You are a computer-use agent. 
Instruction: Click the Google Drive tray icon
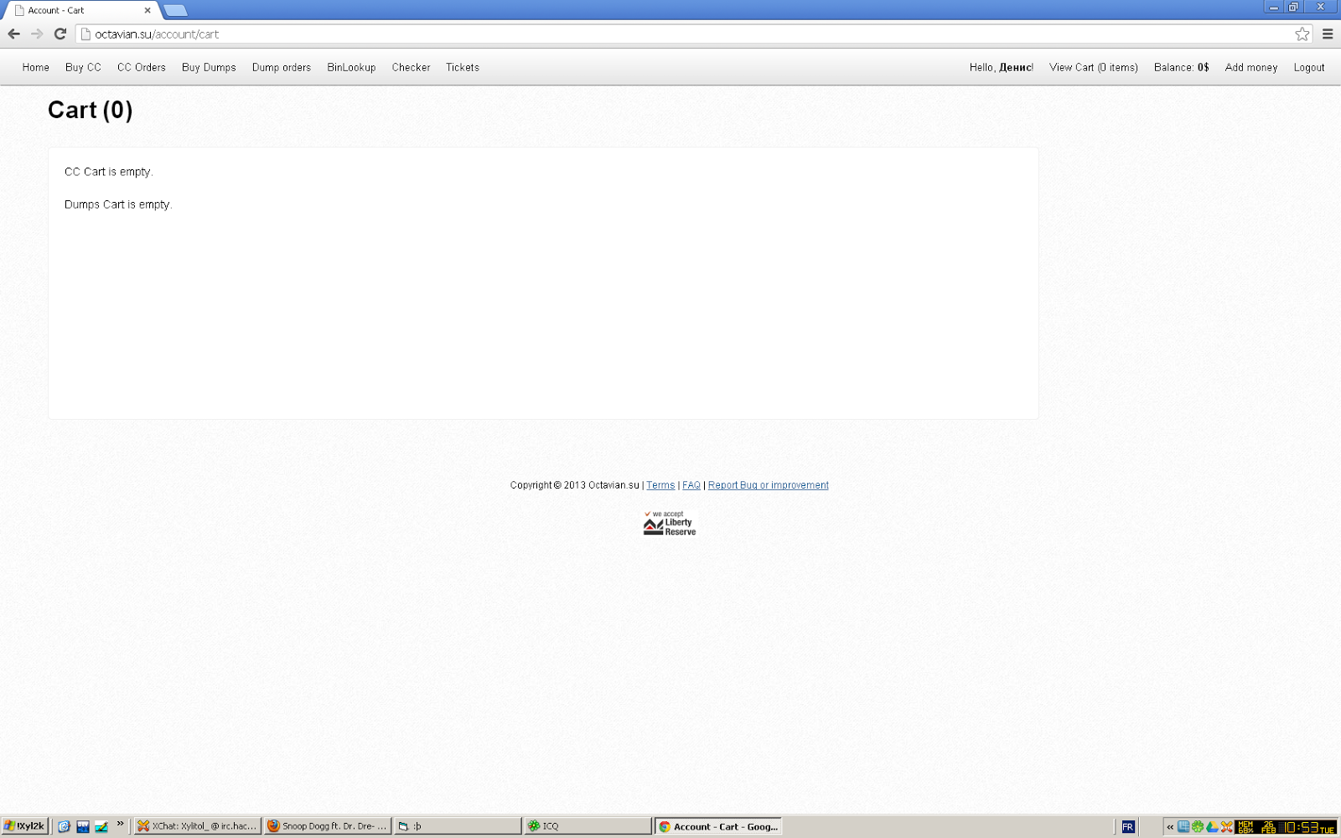[x=1212, y=827]
